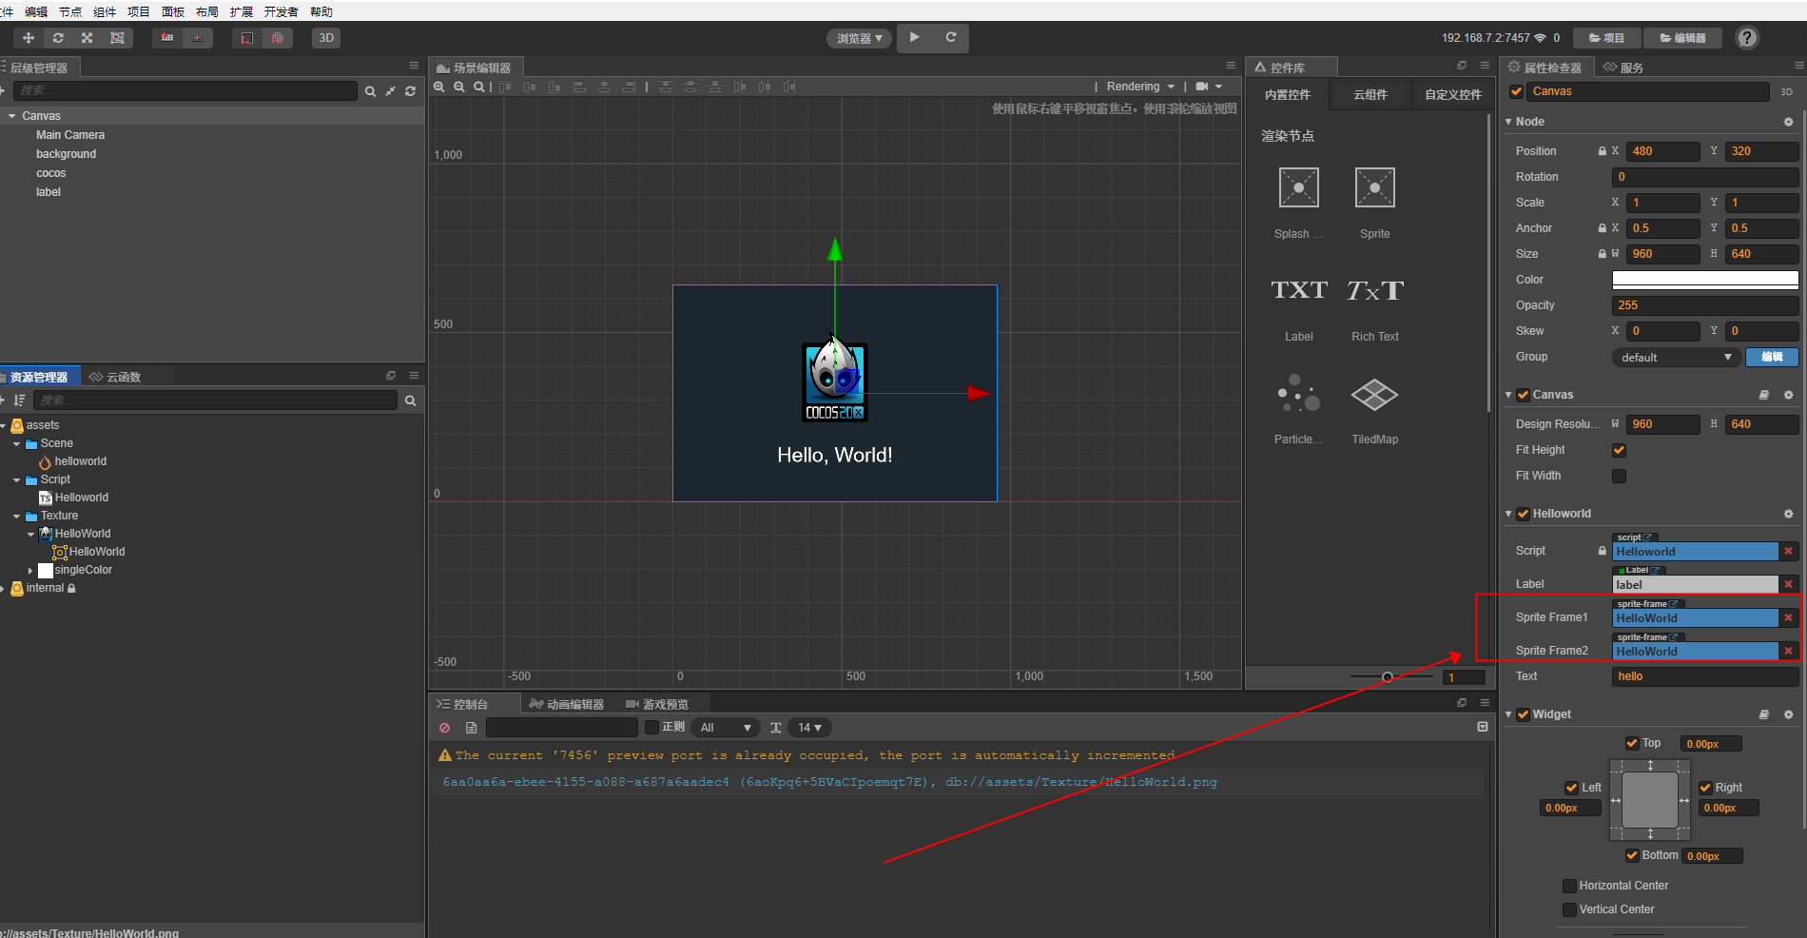Click the assets panel search magnifier icon
This screenshot has height=938, width=1807.
410,401
